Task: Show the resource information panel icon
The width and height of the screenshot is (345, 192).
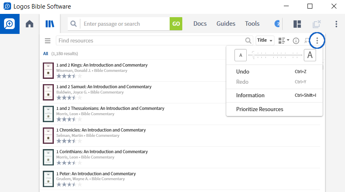Action: [296, 41]
